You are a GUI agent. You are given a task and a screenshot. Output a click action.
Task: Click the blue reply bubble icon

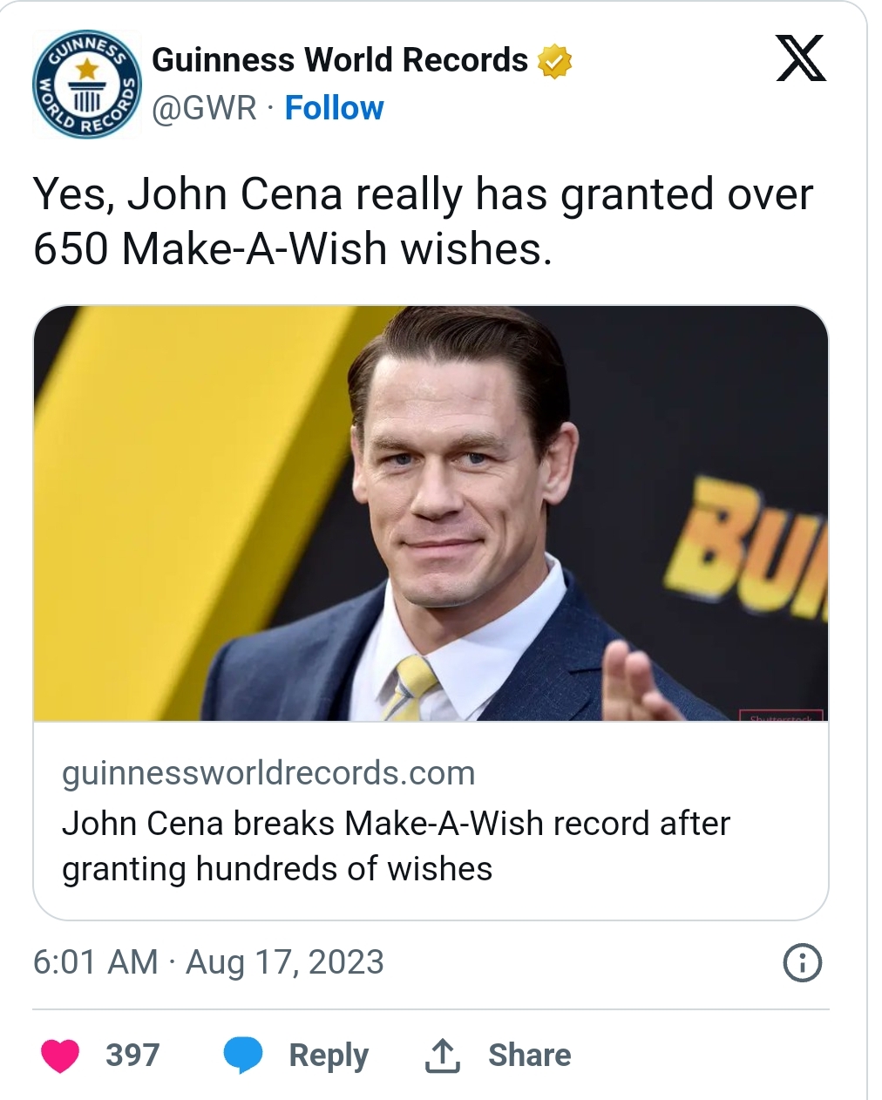click(x=243, y=1055)
